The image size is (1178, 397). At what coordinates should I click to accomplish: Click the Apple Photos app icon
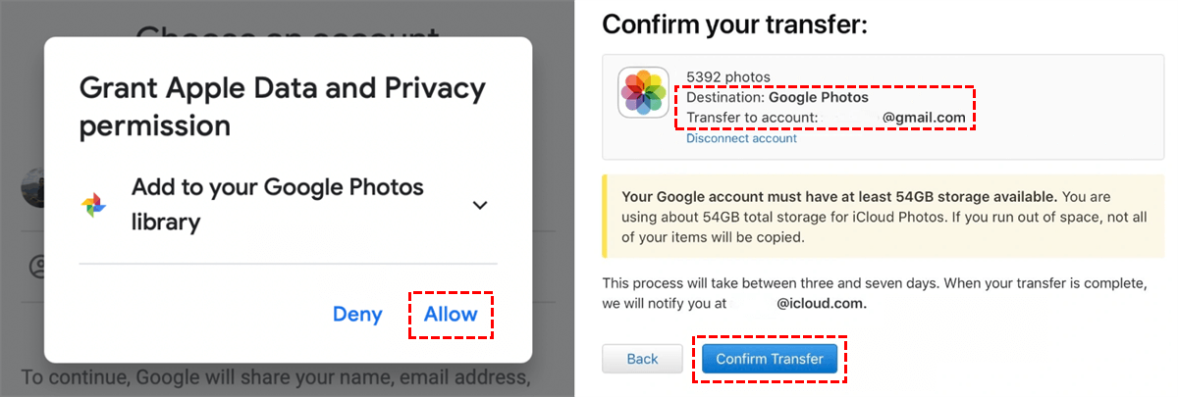pos(643,92)
